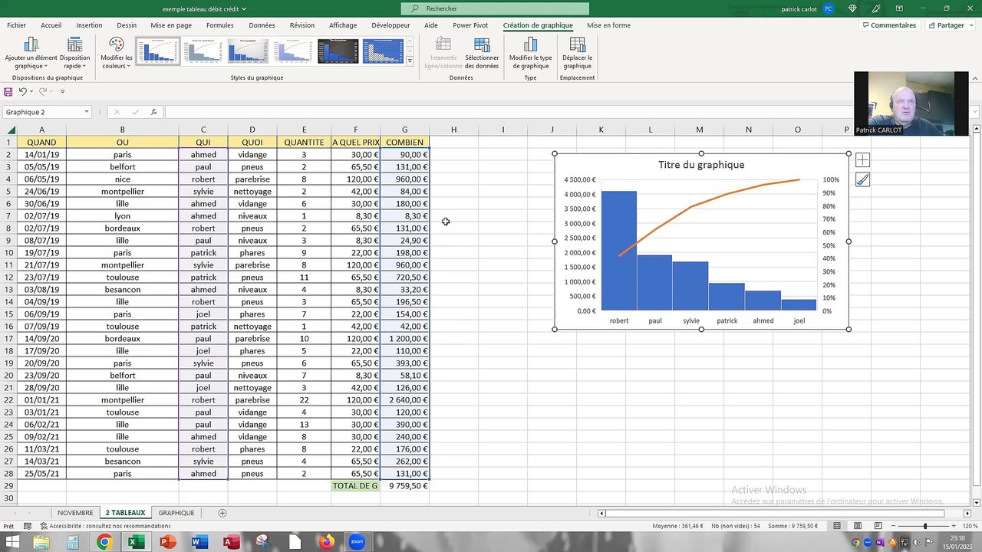
Task: Select the row 15 header
Action: [x=8, y=314]
